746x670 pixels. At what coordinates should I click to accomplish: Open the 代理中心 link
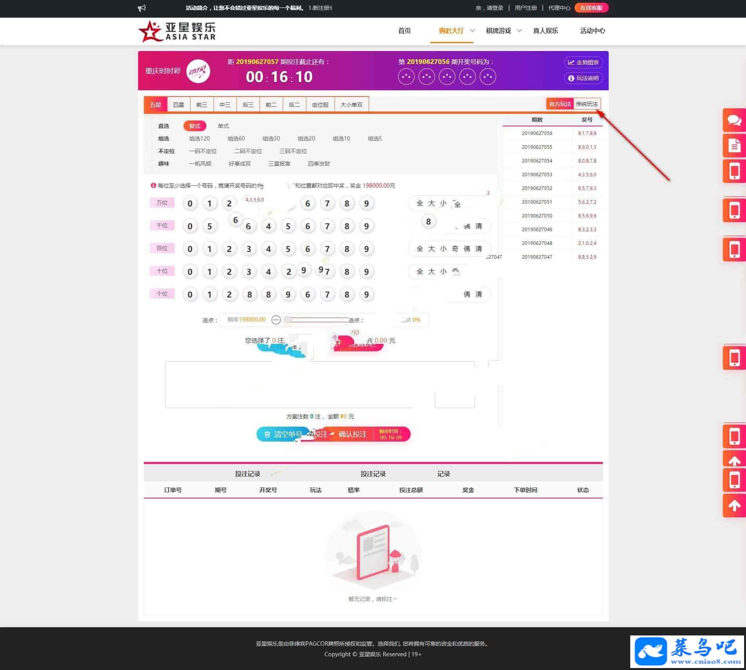click(559, 8)
